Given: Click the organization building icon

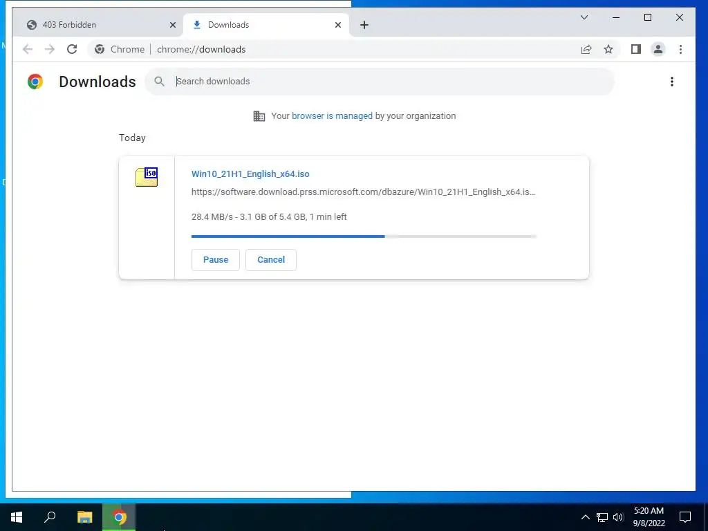Looking at the screenshot, I should tap(259, 116).
